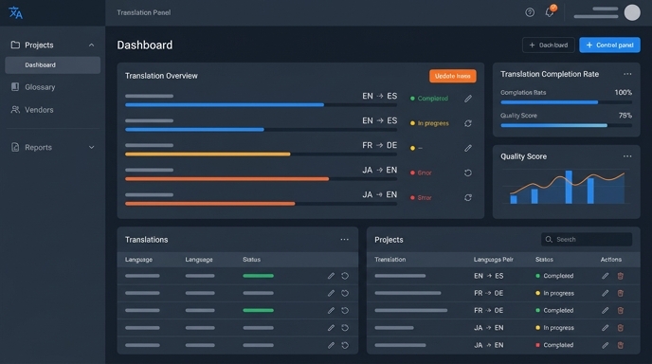The image size is (652, 364).
Task: Click the Actions column header
Action: click(611, 260)
